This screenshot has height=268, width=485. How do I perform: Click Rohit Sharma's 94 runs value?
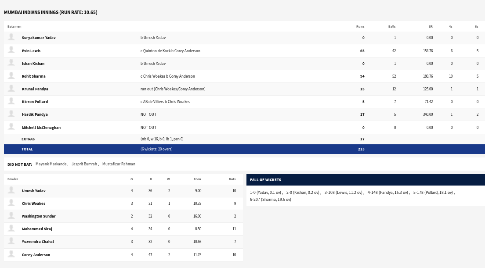(362, 76)
